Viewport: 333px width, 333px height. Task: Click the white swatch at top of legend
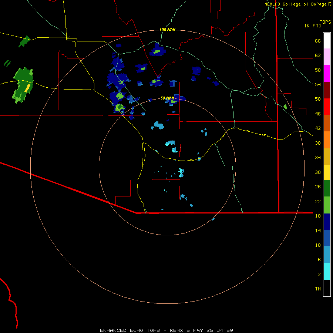327,41
